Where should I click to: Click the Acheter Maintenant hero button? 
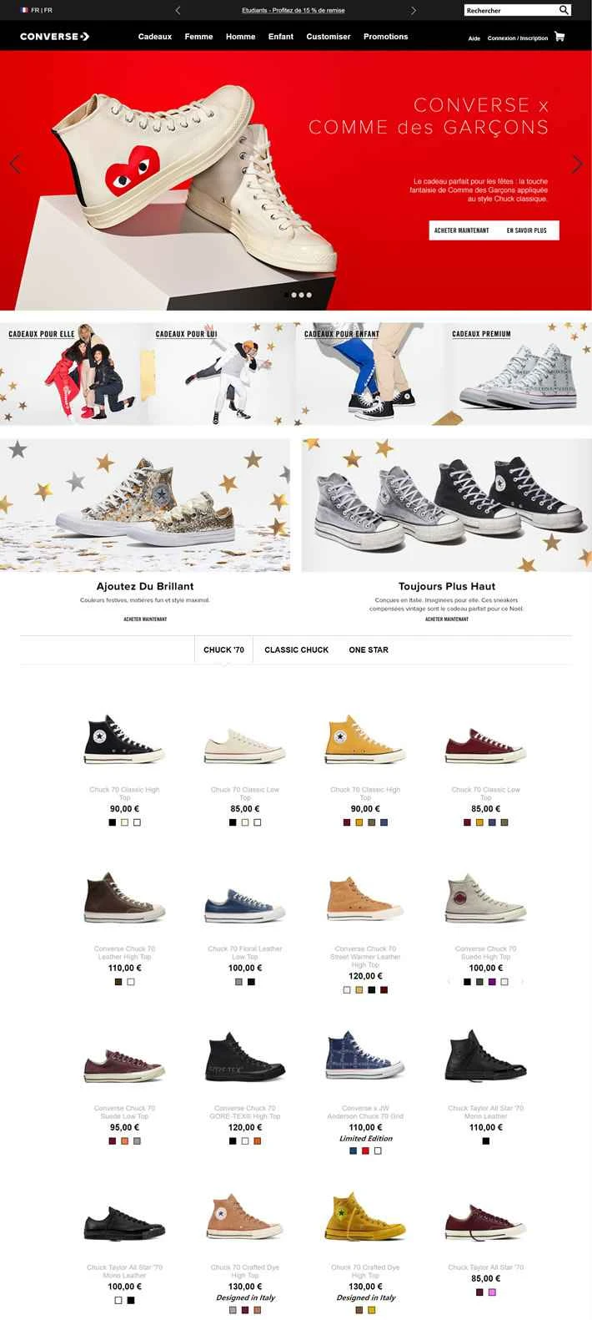point(462,230)
